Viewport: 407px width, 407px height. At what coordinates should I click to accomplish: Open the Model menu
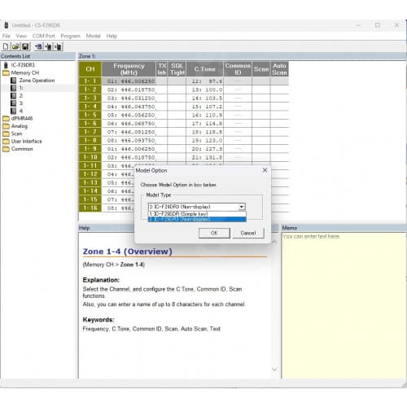[93, 36]
